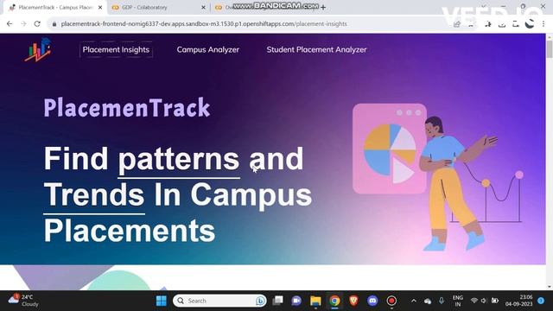Image resolution: width=553 pixels, height=311 pixels.
Task: Reload the current page
Action: pos(37,23)
